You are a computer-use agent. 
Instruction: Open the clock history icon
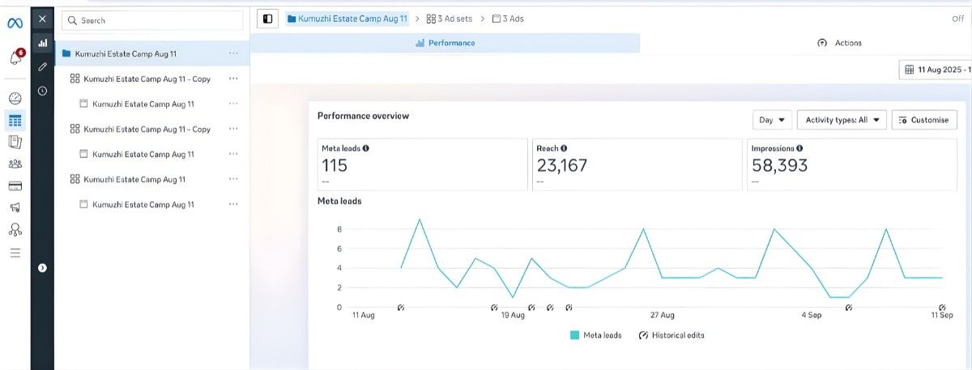[42, 91]
